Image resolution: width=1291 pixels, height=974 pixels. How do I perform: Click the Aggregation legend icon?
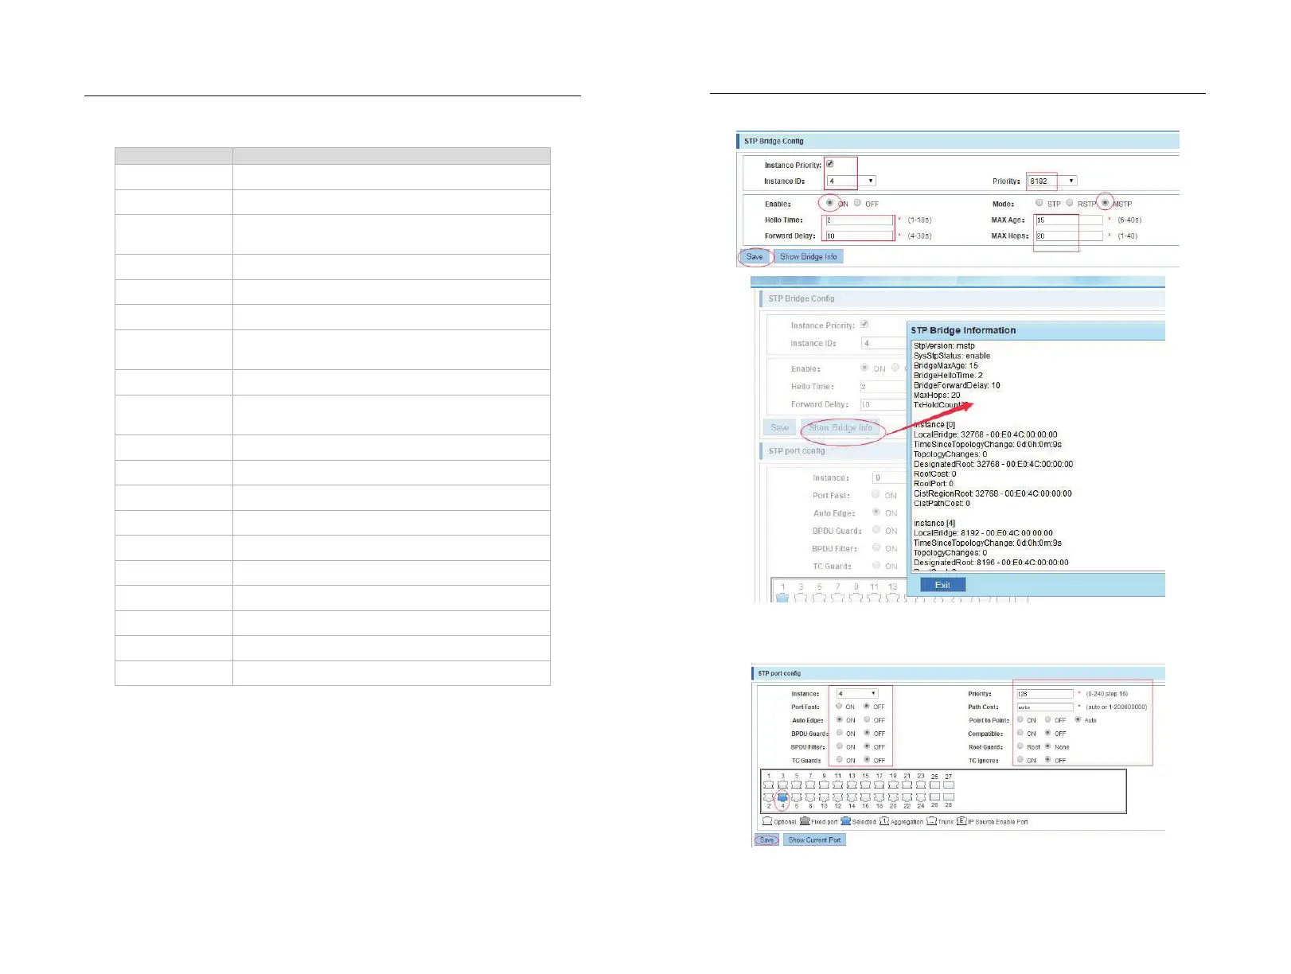click(884, 821)
